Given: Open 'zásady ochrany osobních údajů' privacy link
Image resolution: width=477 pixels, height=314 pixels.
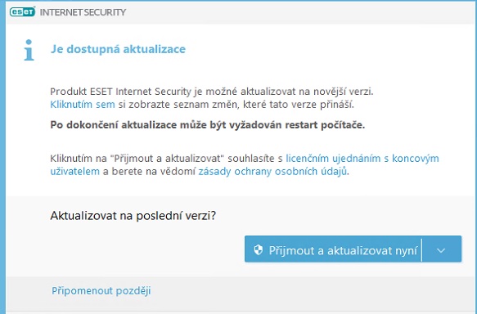Looking at the screenshot, I should point(272,172).
